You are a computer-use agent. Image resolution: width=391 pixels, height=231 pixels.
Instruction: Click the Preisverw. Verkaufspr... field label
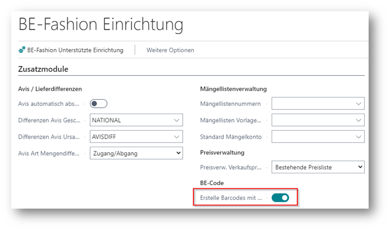click(231, 167)
